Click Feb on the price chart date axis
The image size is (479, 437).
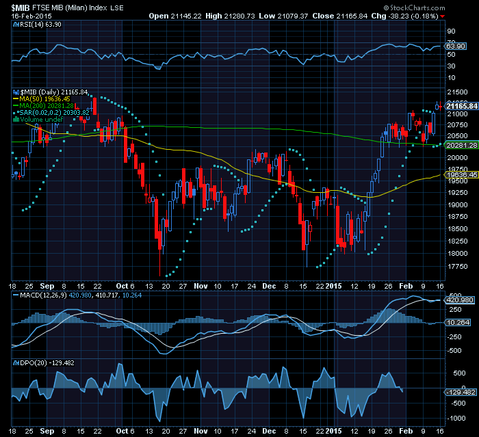pyautogui.click(x=406, y=286)
